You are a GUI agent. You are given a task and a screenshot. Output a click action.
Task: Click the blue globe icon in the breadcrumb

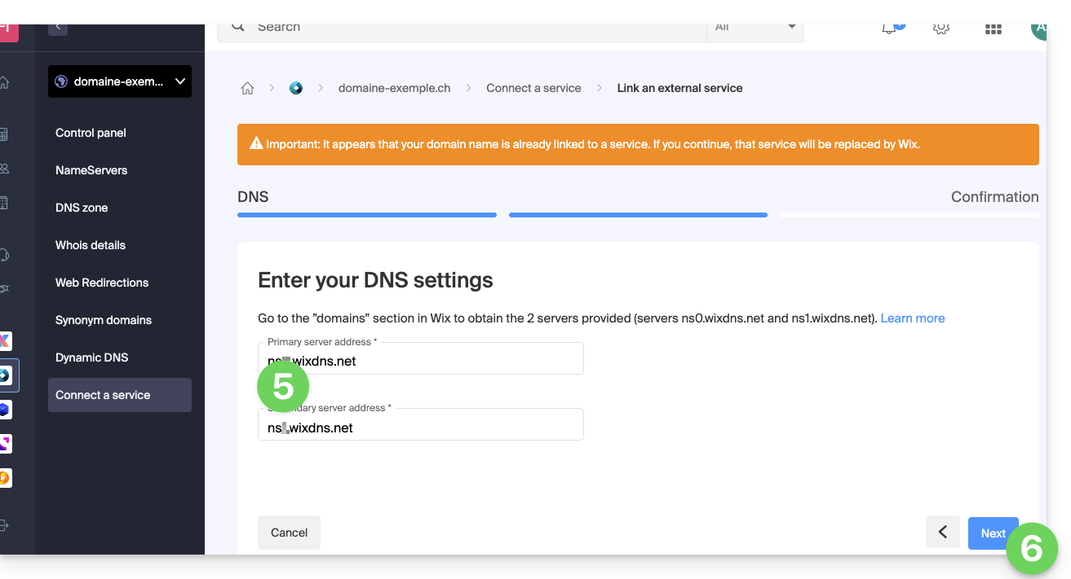[296, 88]
